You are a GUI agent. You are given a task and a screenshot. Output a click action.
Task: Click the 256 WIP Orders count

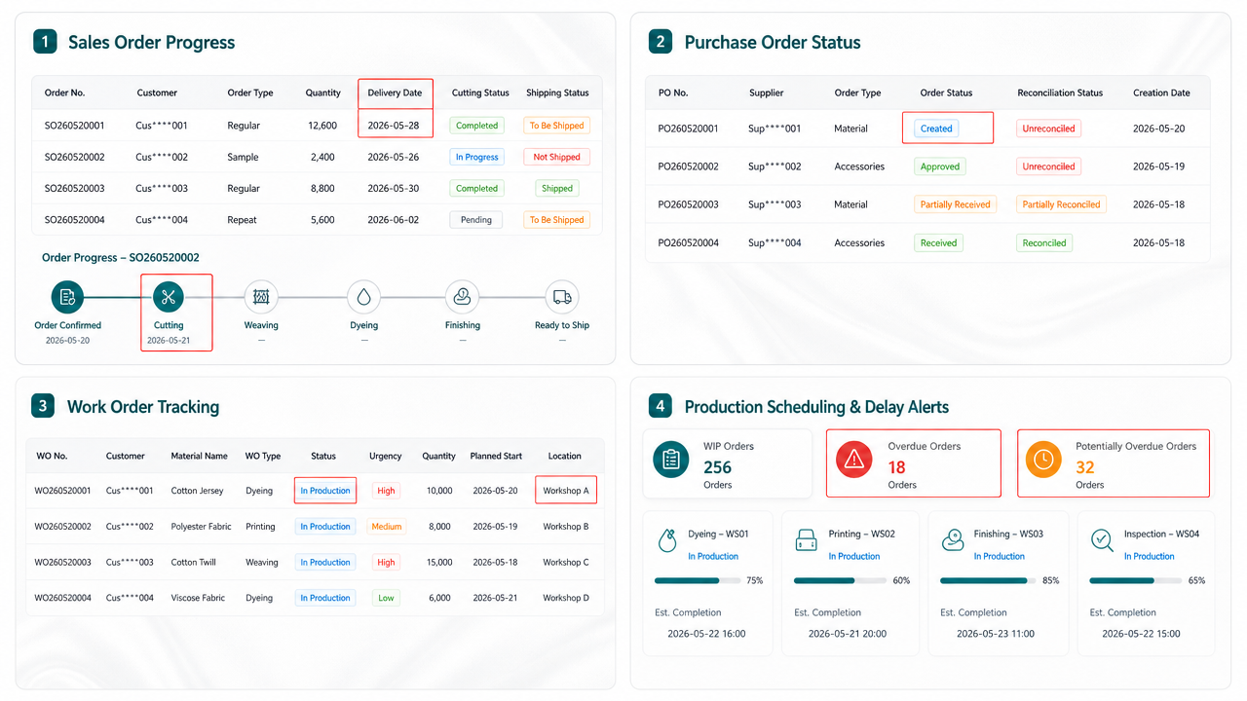(x=718, y=467)
